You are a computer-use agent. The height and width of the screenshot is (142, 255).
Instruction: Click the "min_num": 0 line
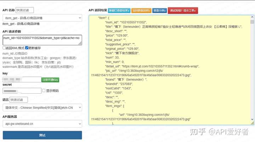115,62
